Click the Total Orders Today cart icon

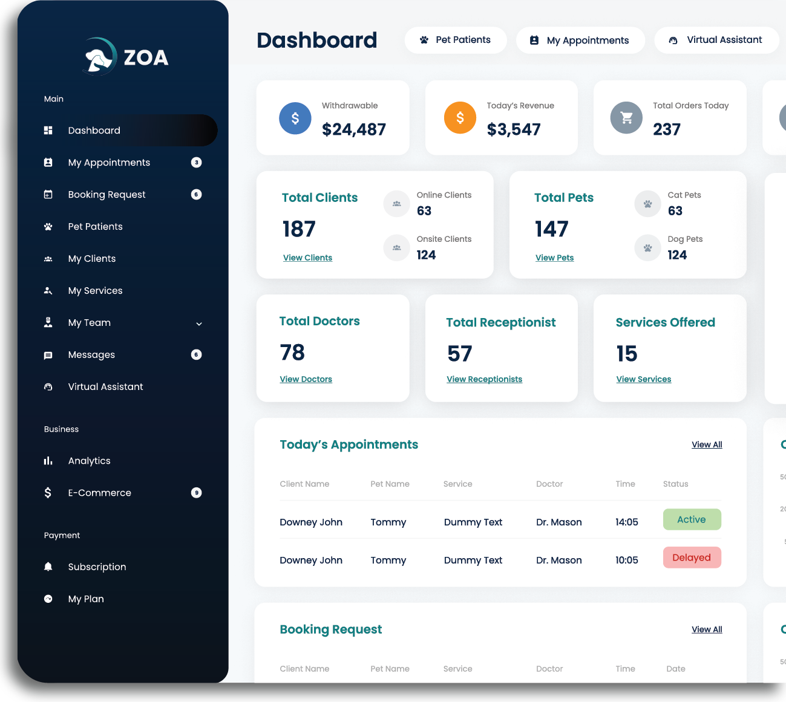coord(626,118)
